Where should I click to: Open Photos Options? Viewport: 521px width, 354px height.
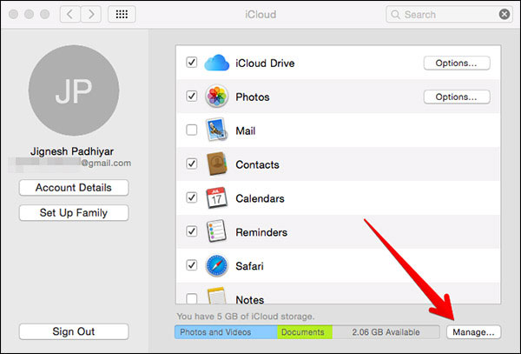pos(457,97)
